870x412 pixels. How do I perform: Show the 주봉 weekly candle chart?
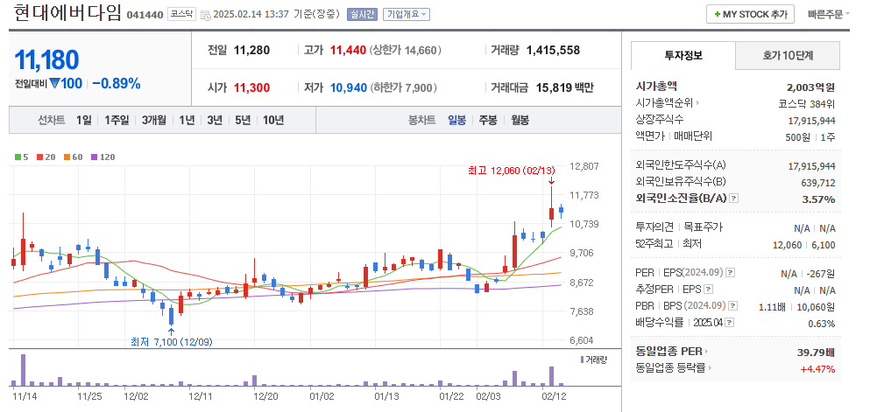(488, 120)
